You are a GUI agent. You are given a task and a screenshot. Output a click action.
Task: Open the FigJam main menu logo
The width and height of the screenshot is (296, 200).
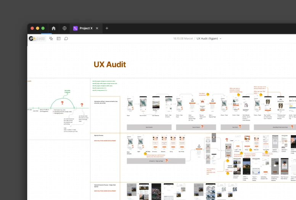(x=31, y=39)
